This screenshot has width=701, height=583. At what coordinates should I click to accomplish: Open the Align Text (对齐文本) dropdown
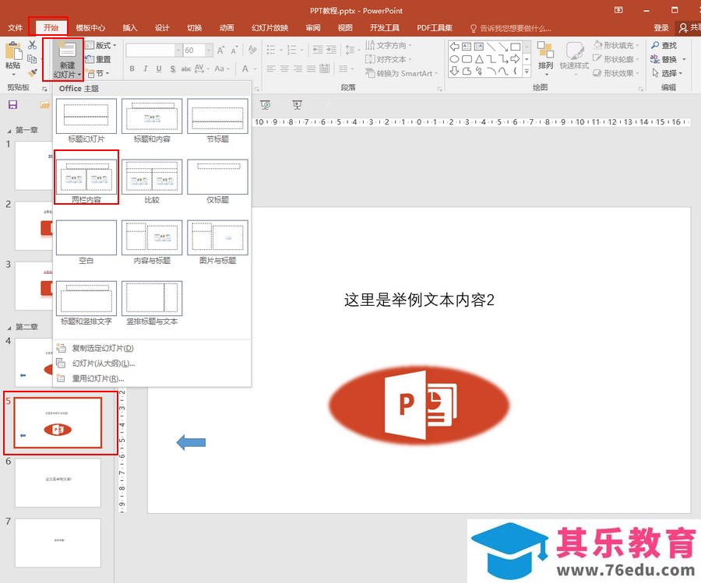point(389,59)
